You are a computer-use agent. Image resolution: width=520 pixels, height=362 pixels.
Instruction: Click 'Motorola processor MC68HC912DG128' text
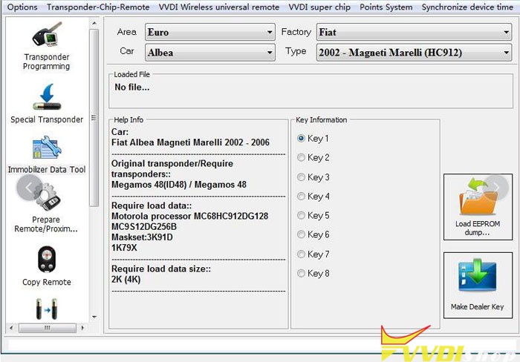(189, 217)
